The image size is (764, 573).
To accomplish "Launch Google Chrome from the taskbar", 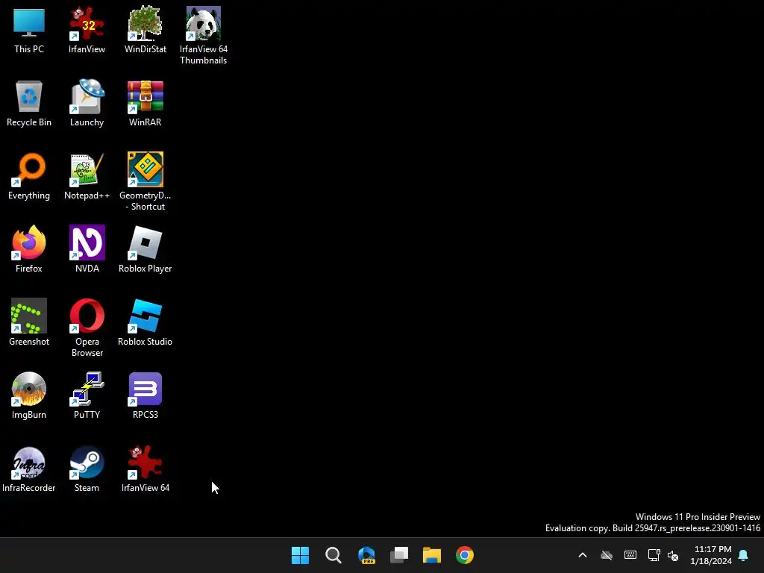I will point(465,555).
